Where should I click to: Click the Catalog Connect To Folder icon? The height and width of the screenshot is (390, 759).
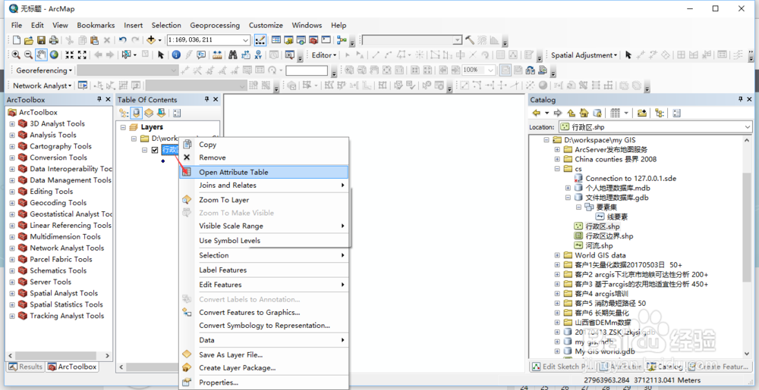pyautogui.click(x=642, y=113)
